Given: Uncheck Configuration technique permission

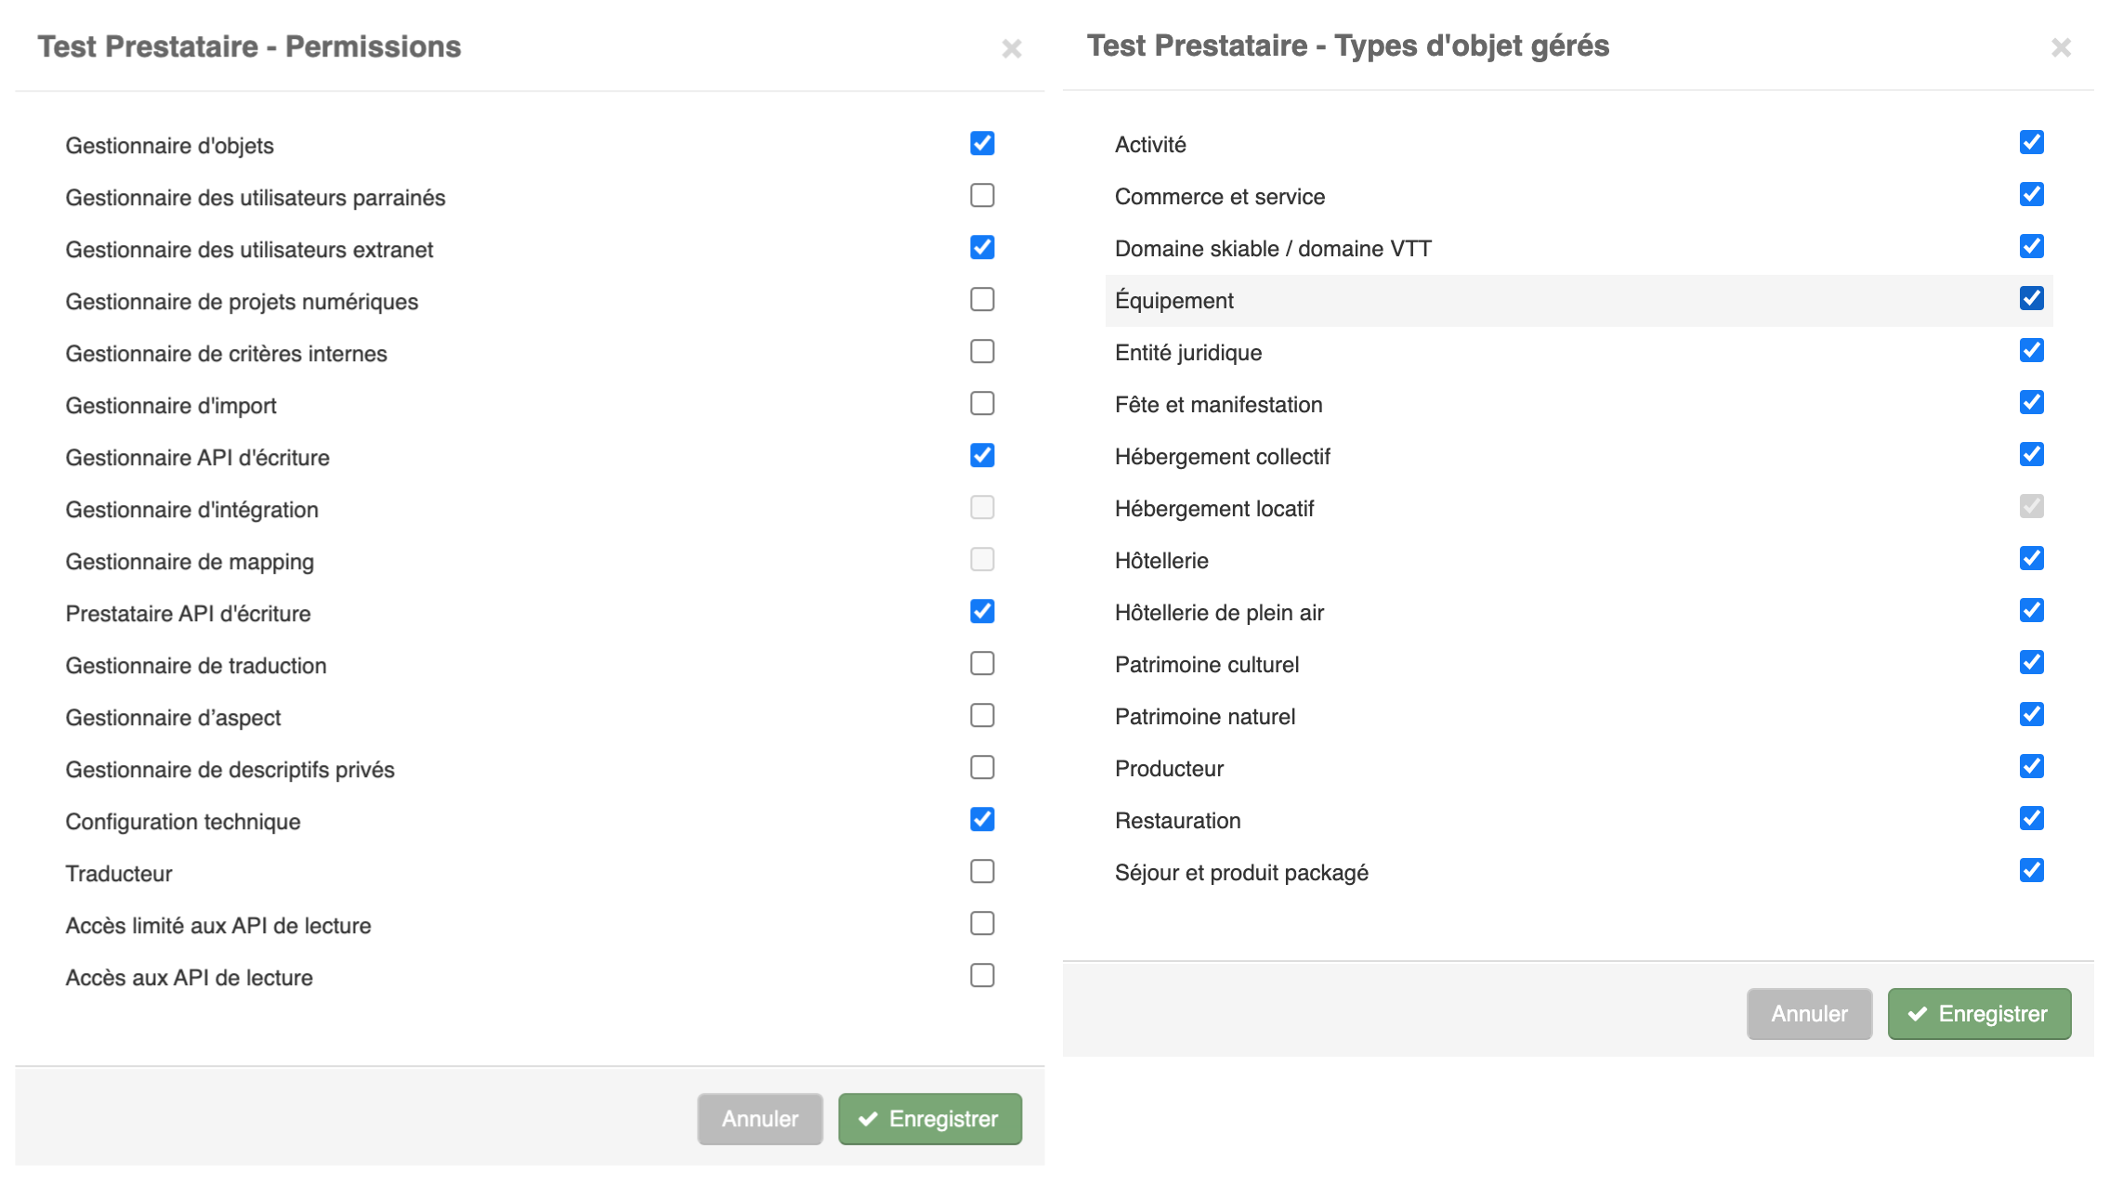Looking at the screenshot, I should coord(982,819).
